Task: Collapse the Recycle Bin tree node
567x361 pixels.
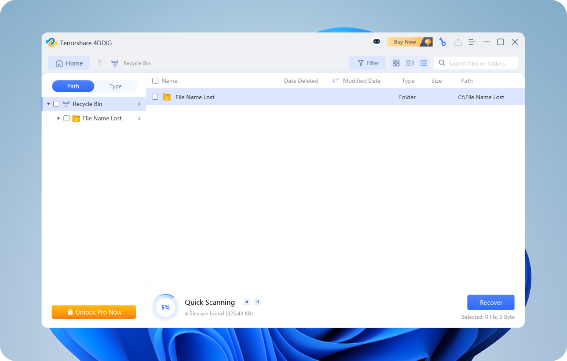Action: tap(48, 104)
